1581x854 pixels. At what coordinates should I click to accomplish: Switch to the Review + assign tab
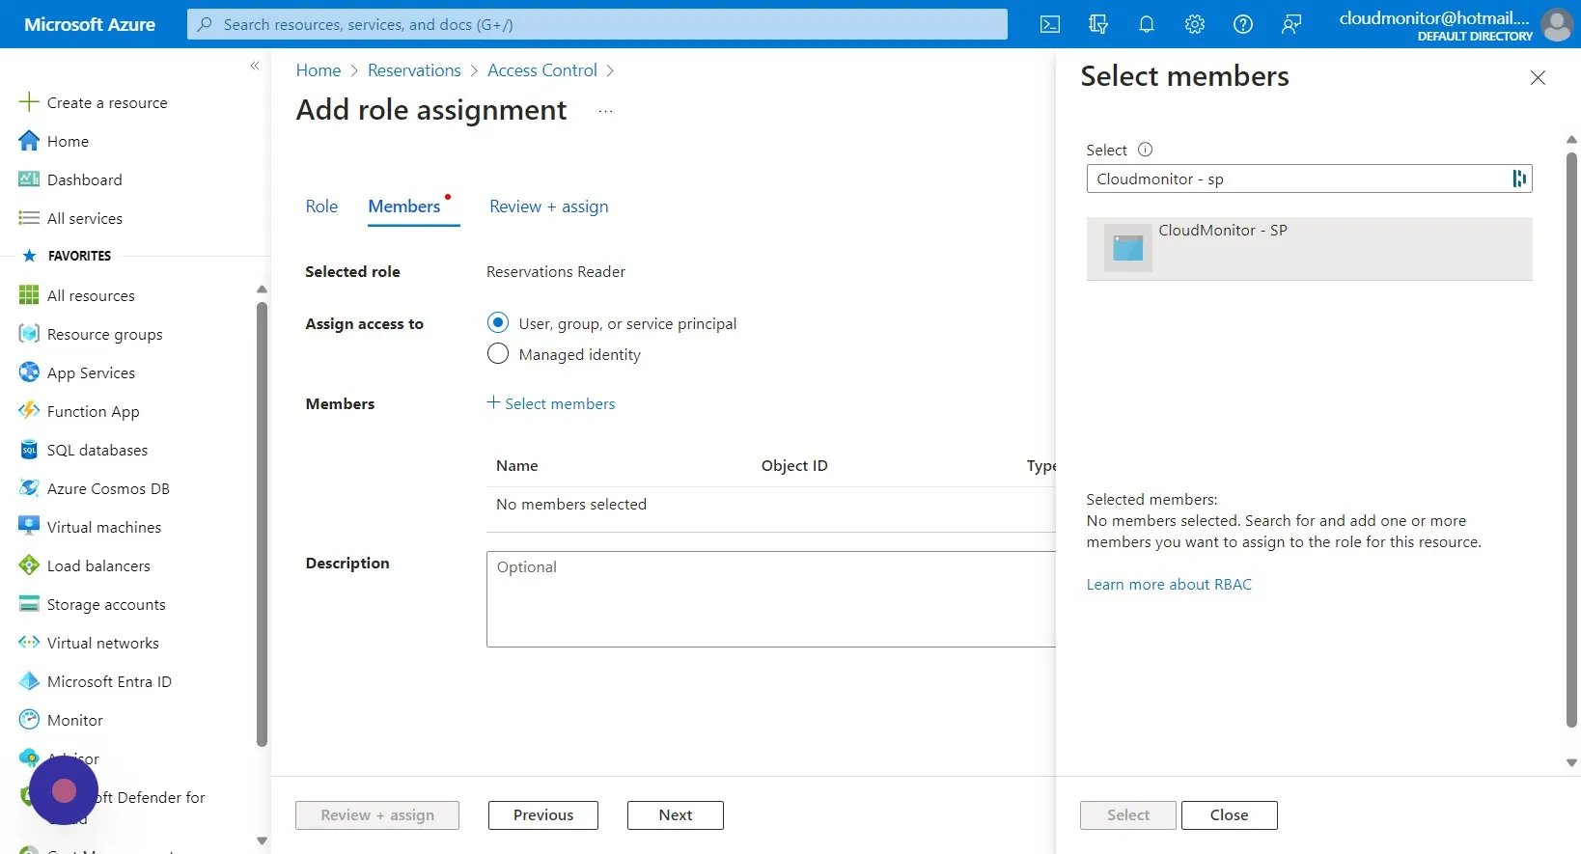[549, 207]
